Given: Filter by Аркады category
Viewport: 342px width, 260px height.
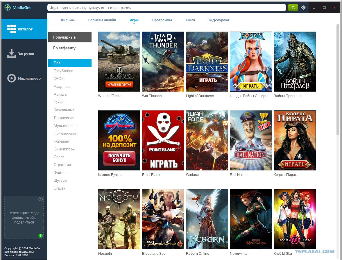Looking at the screenshot, I should point(60,94).
